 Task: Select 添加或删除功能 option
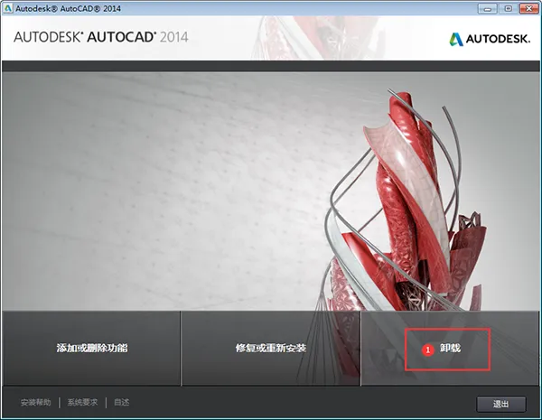[92, 348]
